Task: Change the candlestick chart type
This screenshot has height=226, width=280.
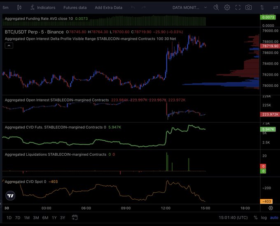Action: [x=19, y=7]
